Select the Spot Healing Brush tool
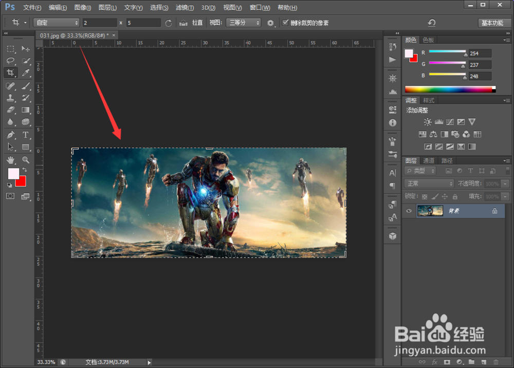Image resolution: width=514 pixels, height=368 pixels. [x=10, y=86]
